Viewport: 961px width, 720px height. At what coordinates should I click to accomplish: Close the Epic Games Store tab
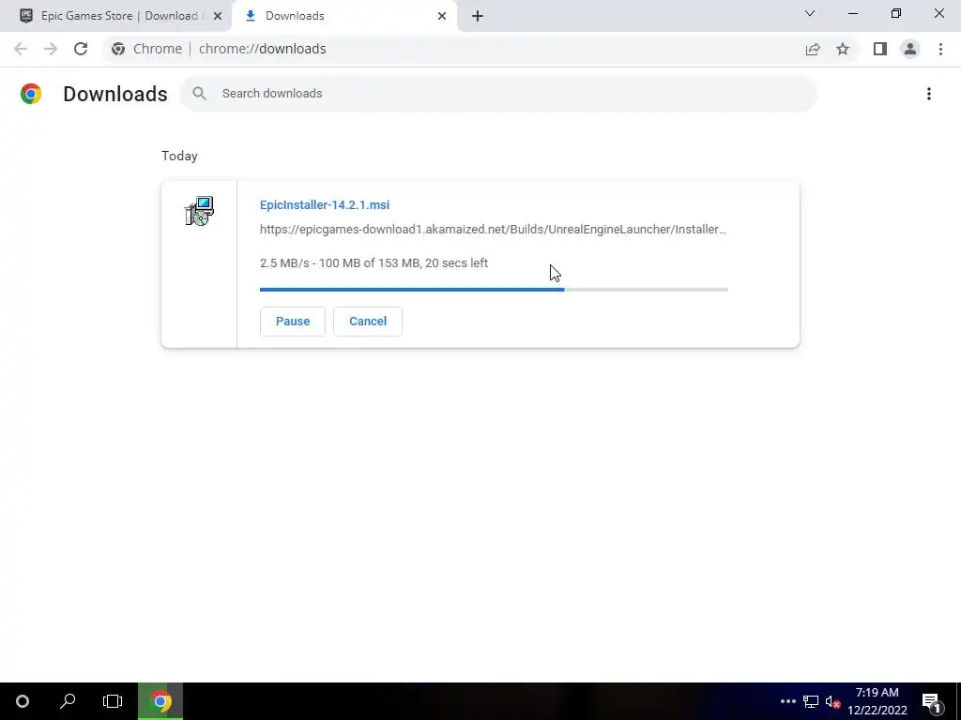[218, 16]
